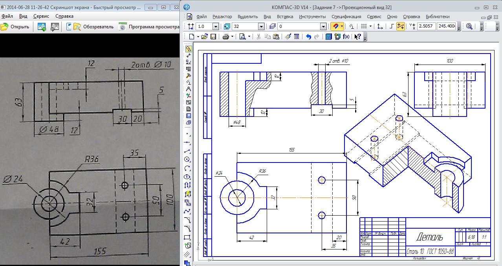Click the Открыть button in viewer

15,27
